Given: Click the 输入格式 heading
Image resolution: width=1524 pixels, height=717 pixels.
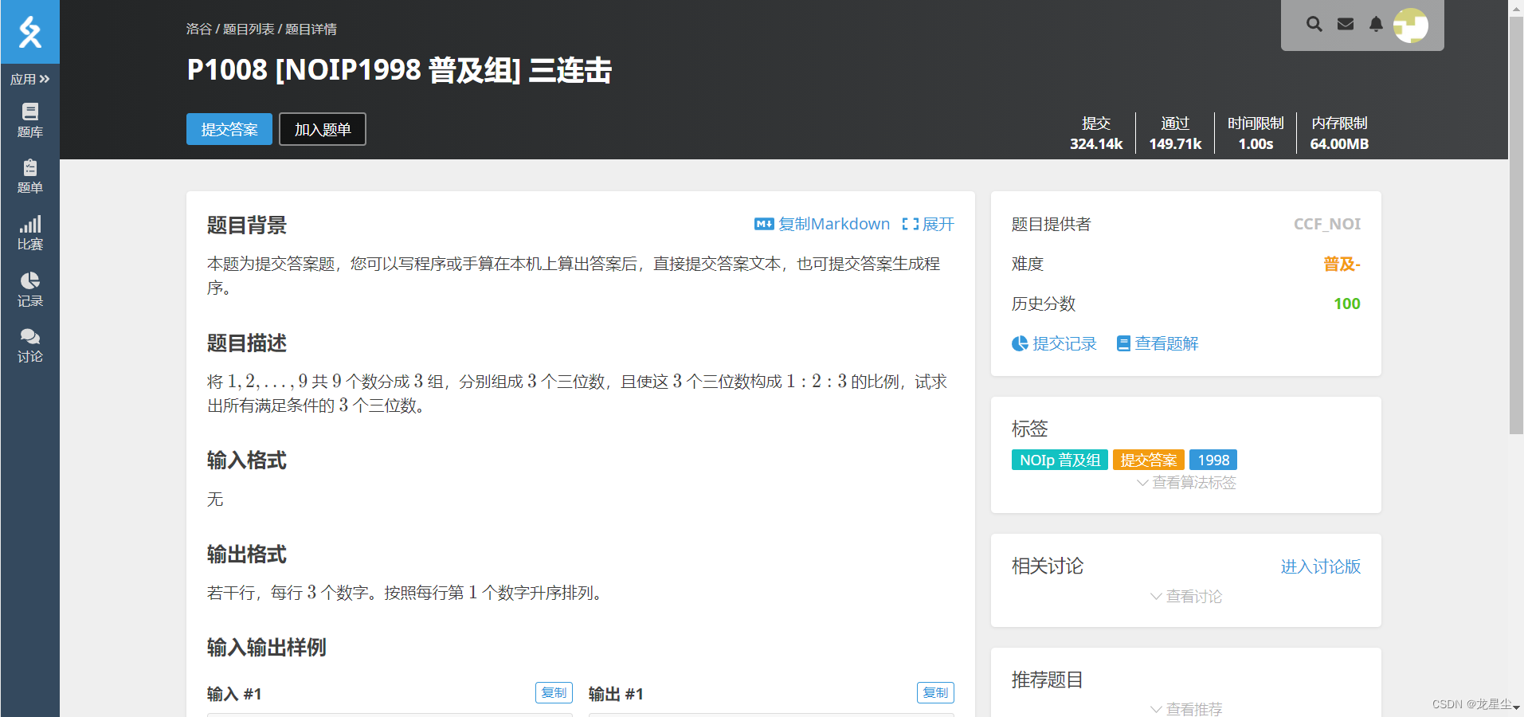Looking at the screenshot, I should click(247, 460).
